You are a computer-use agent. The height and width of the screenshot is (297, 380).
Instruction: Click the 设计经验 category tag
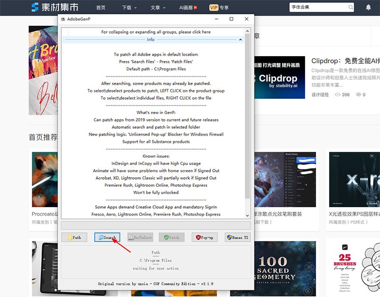tap(320, 95)
